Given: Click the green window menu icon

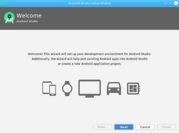Looking at the screenshot, I should [x=3, y=3].
